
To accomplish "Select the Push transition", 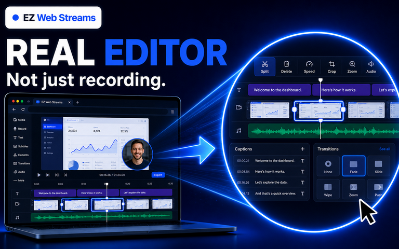I will click(378, 189).
